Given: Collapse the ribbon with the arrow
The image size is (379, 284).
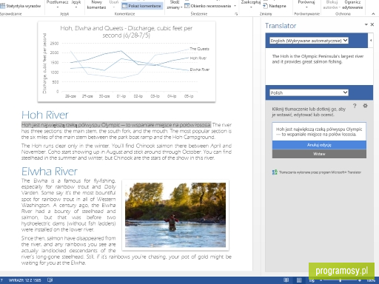Looking at the screenshot, I should click(x=373, y=14).
